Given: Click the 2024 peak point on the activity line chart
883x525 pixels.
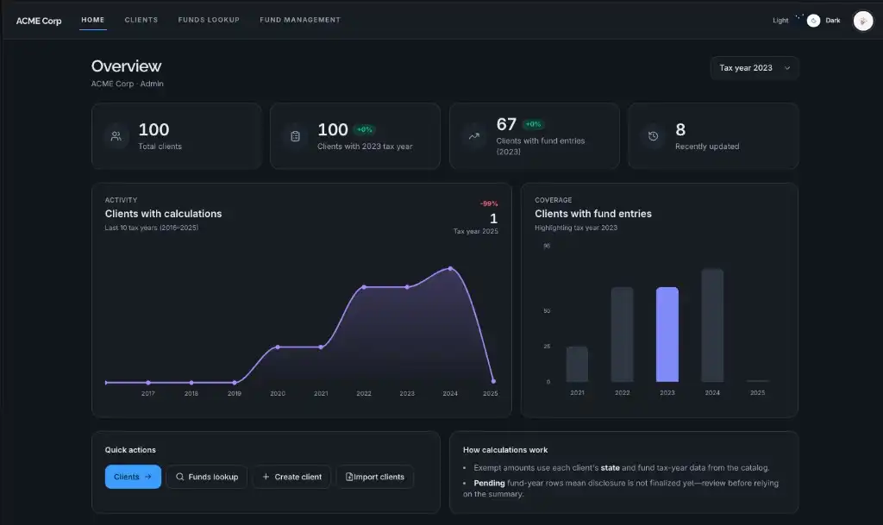Looking at the screenshot, I should click(x=450, y=269).
